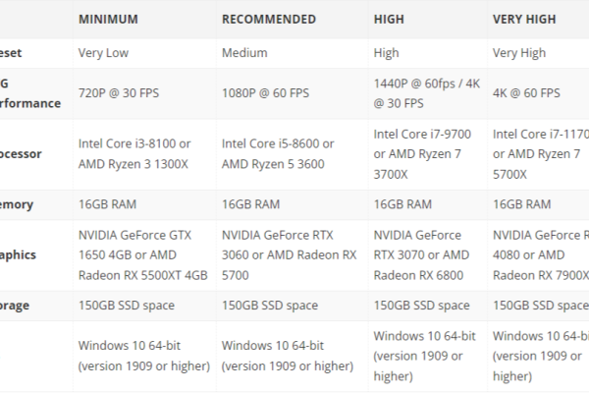
Task: Click the VERY HIGH column header
Action: 523,20
